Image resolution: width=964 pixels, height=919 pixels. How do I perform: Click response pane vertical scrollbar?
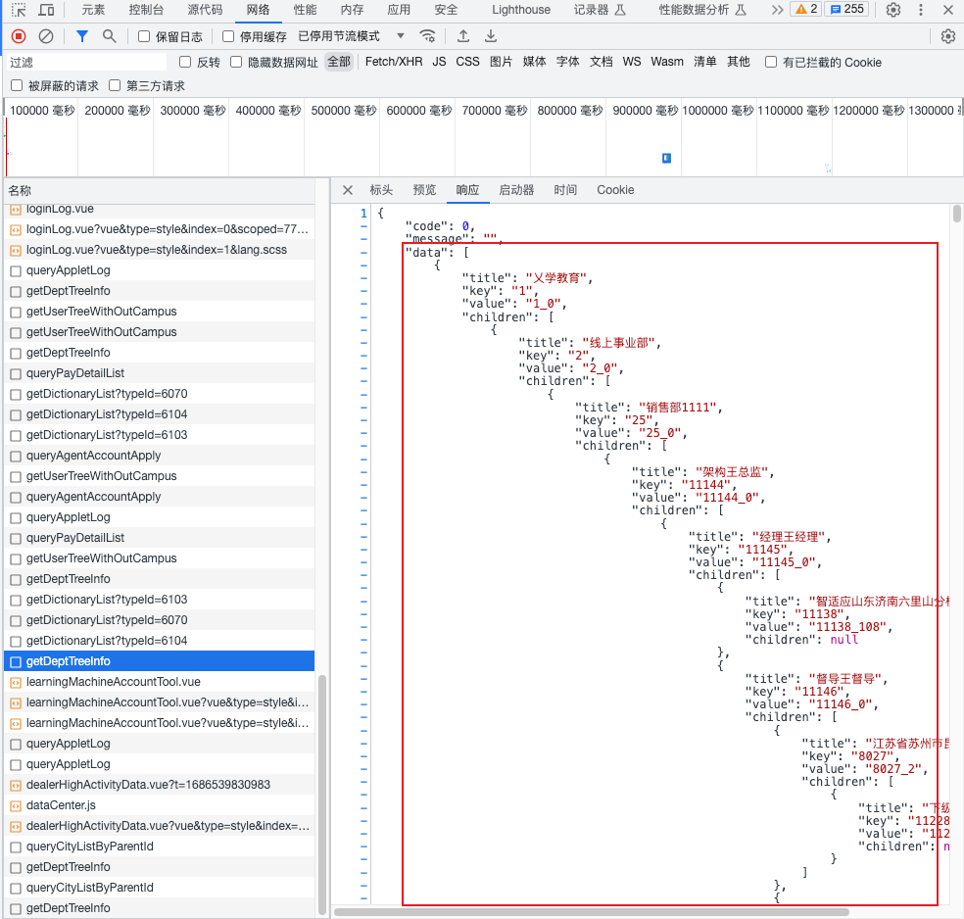tap(956, 214)
